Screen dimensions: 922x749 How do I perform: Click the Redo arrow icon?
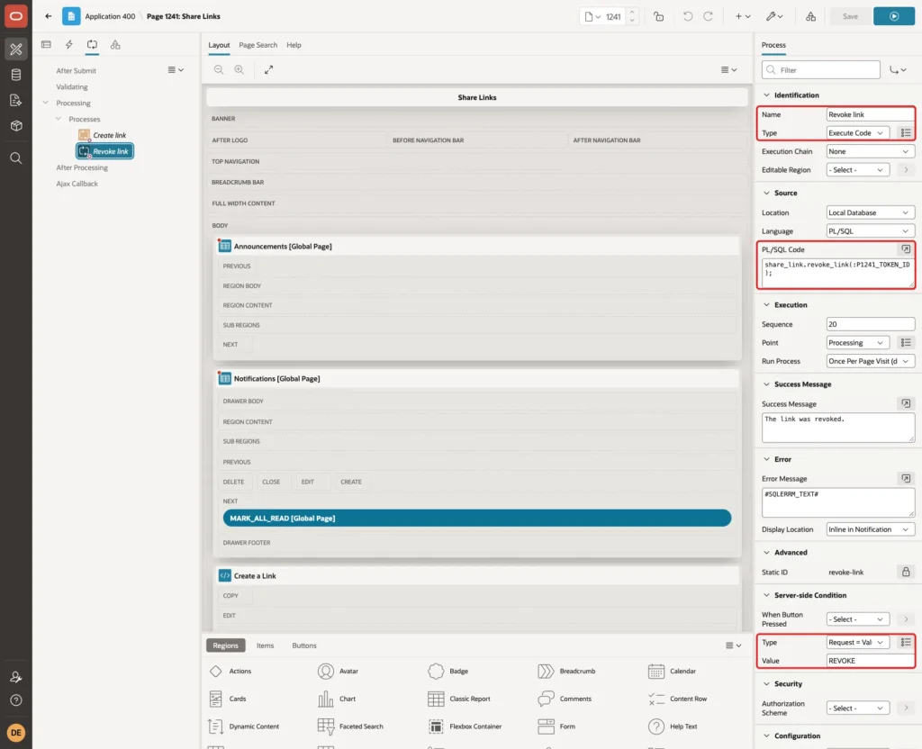[x=709, y=16]
